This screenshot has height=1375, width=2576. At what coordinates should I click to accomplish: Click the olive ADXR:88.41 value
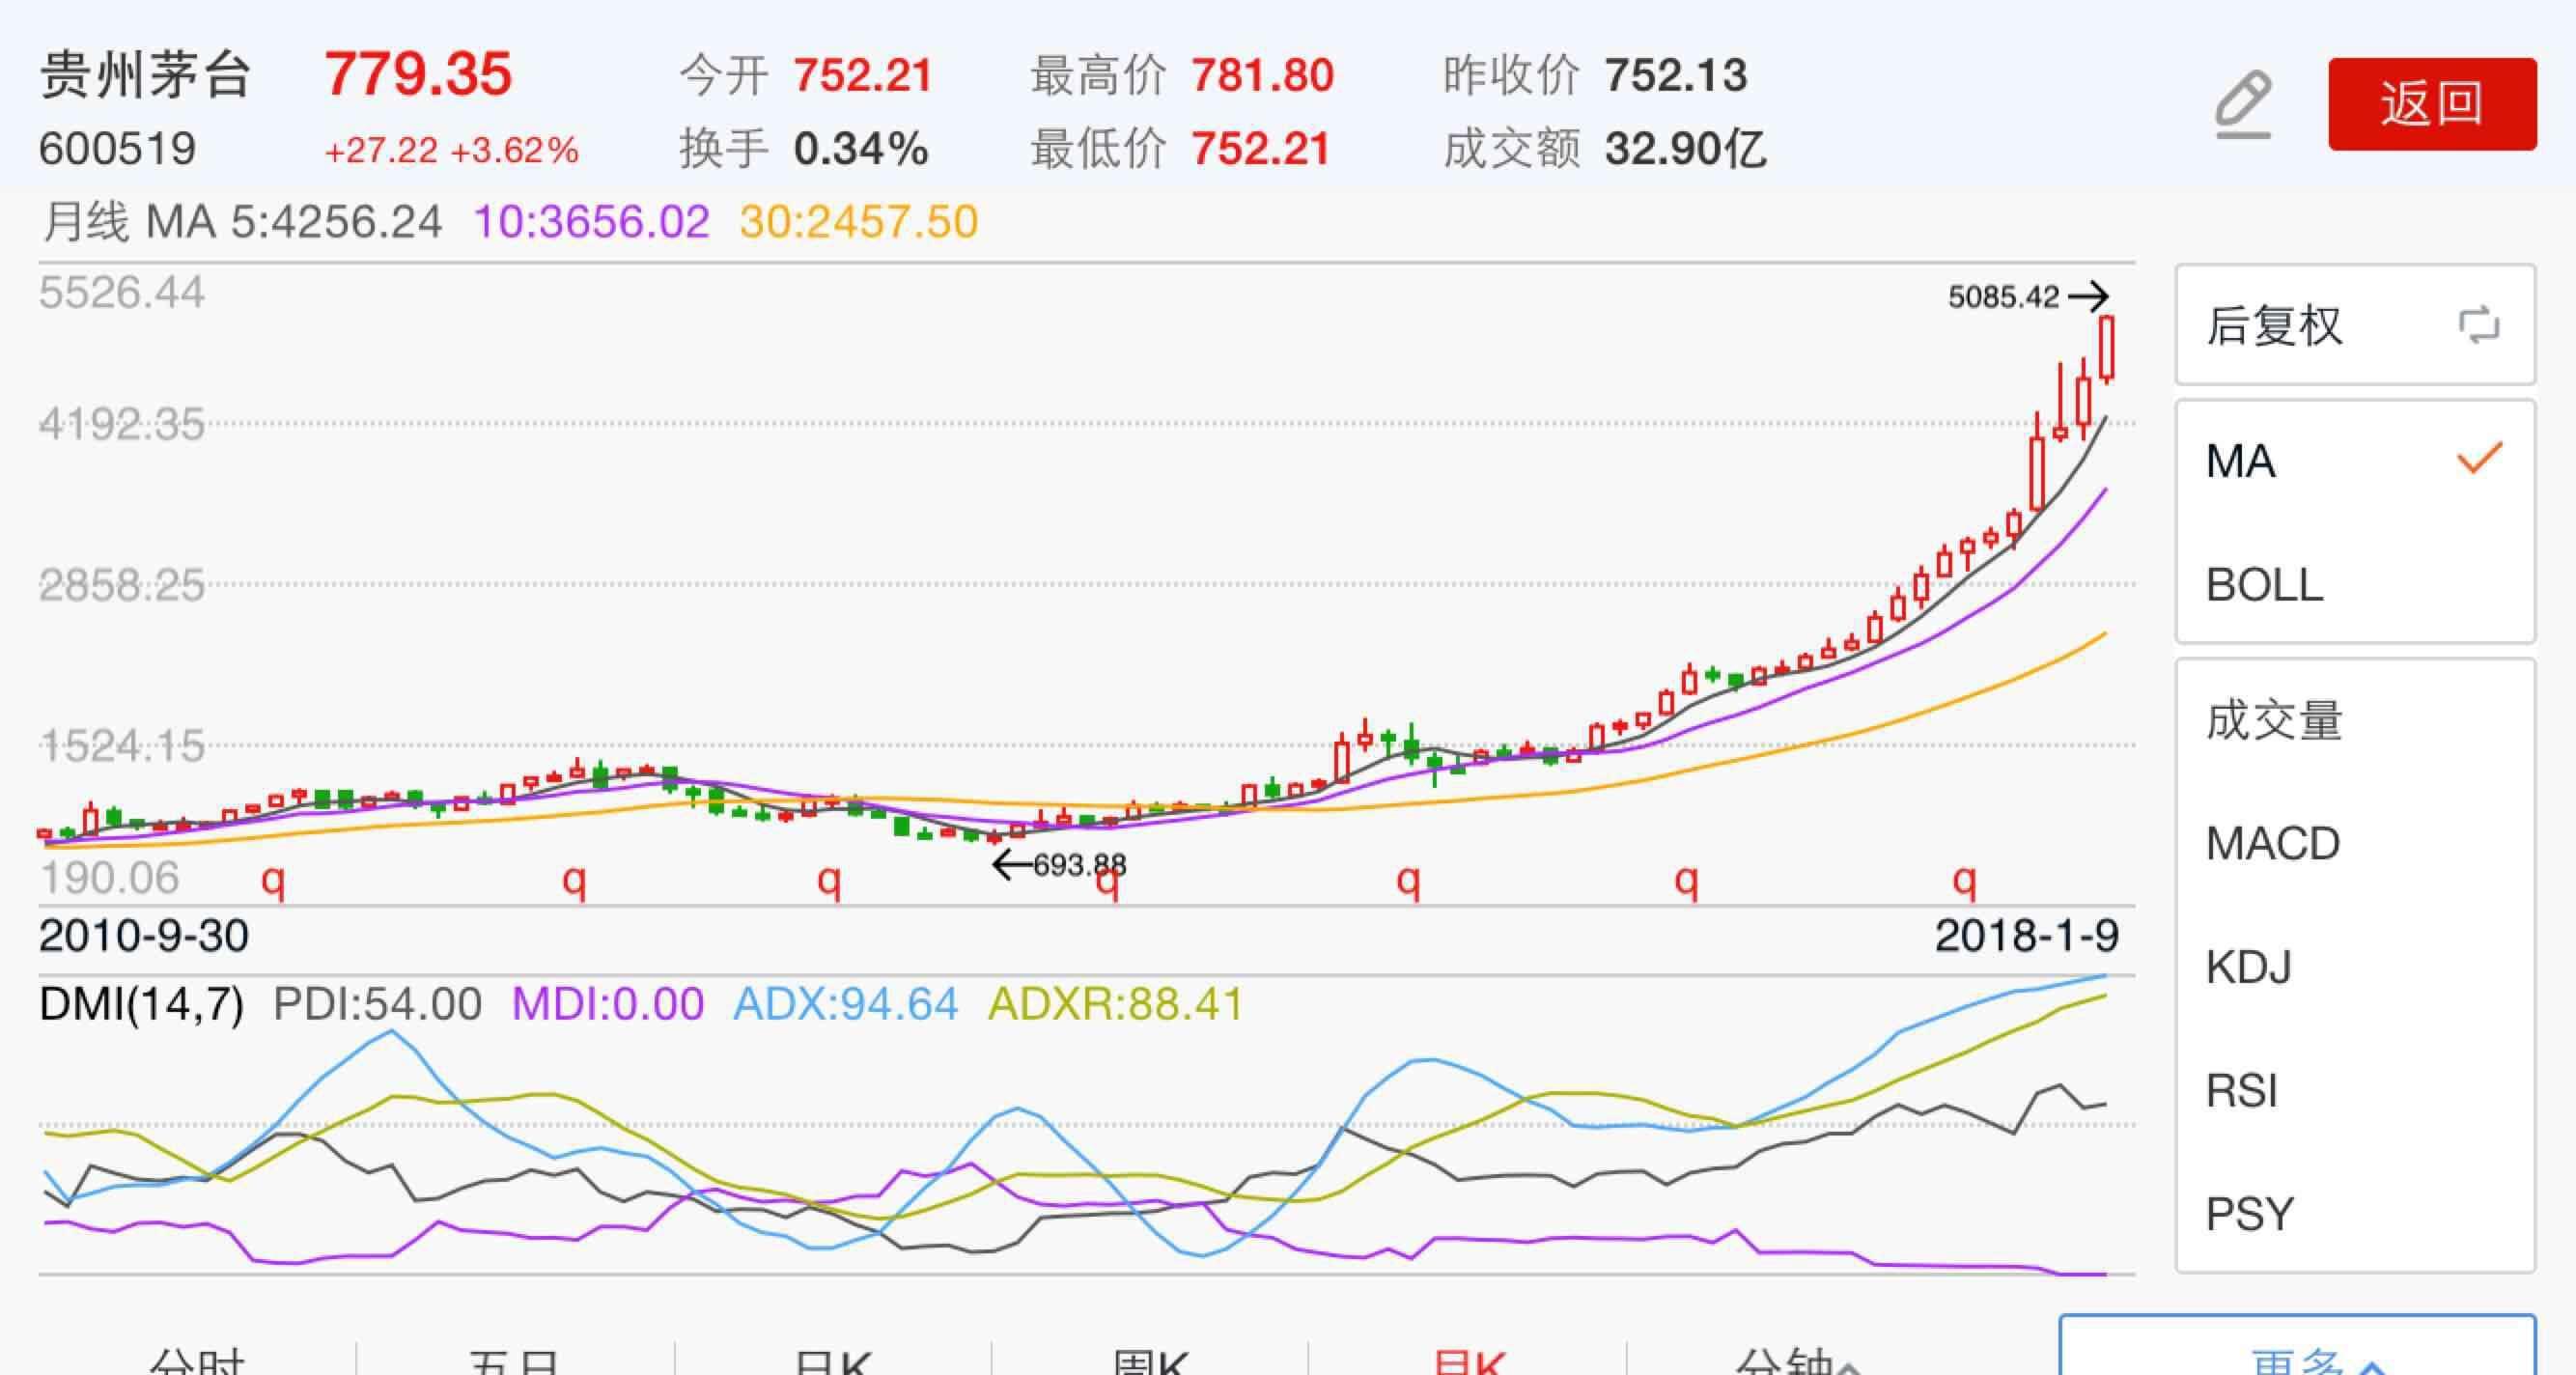coord(1116,1004)
